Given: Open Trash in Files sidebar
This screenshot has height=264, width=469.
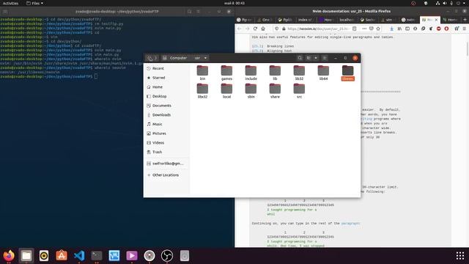Looking at the screenshot, I should click(166, 152).
